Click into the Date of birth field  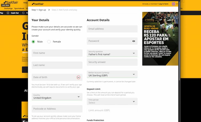(57, 77)
